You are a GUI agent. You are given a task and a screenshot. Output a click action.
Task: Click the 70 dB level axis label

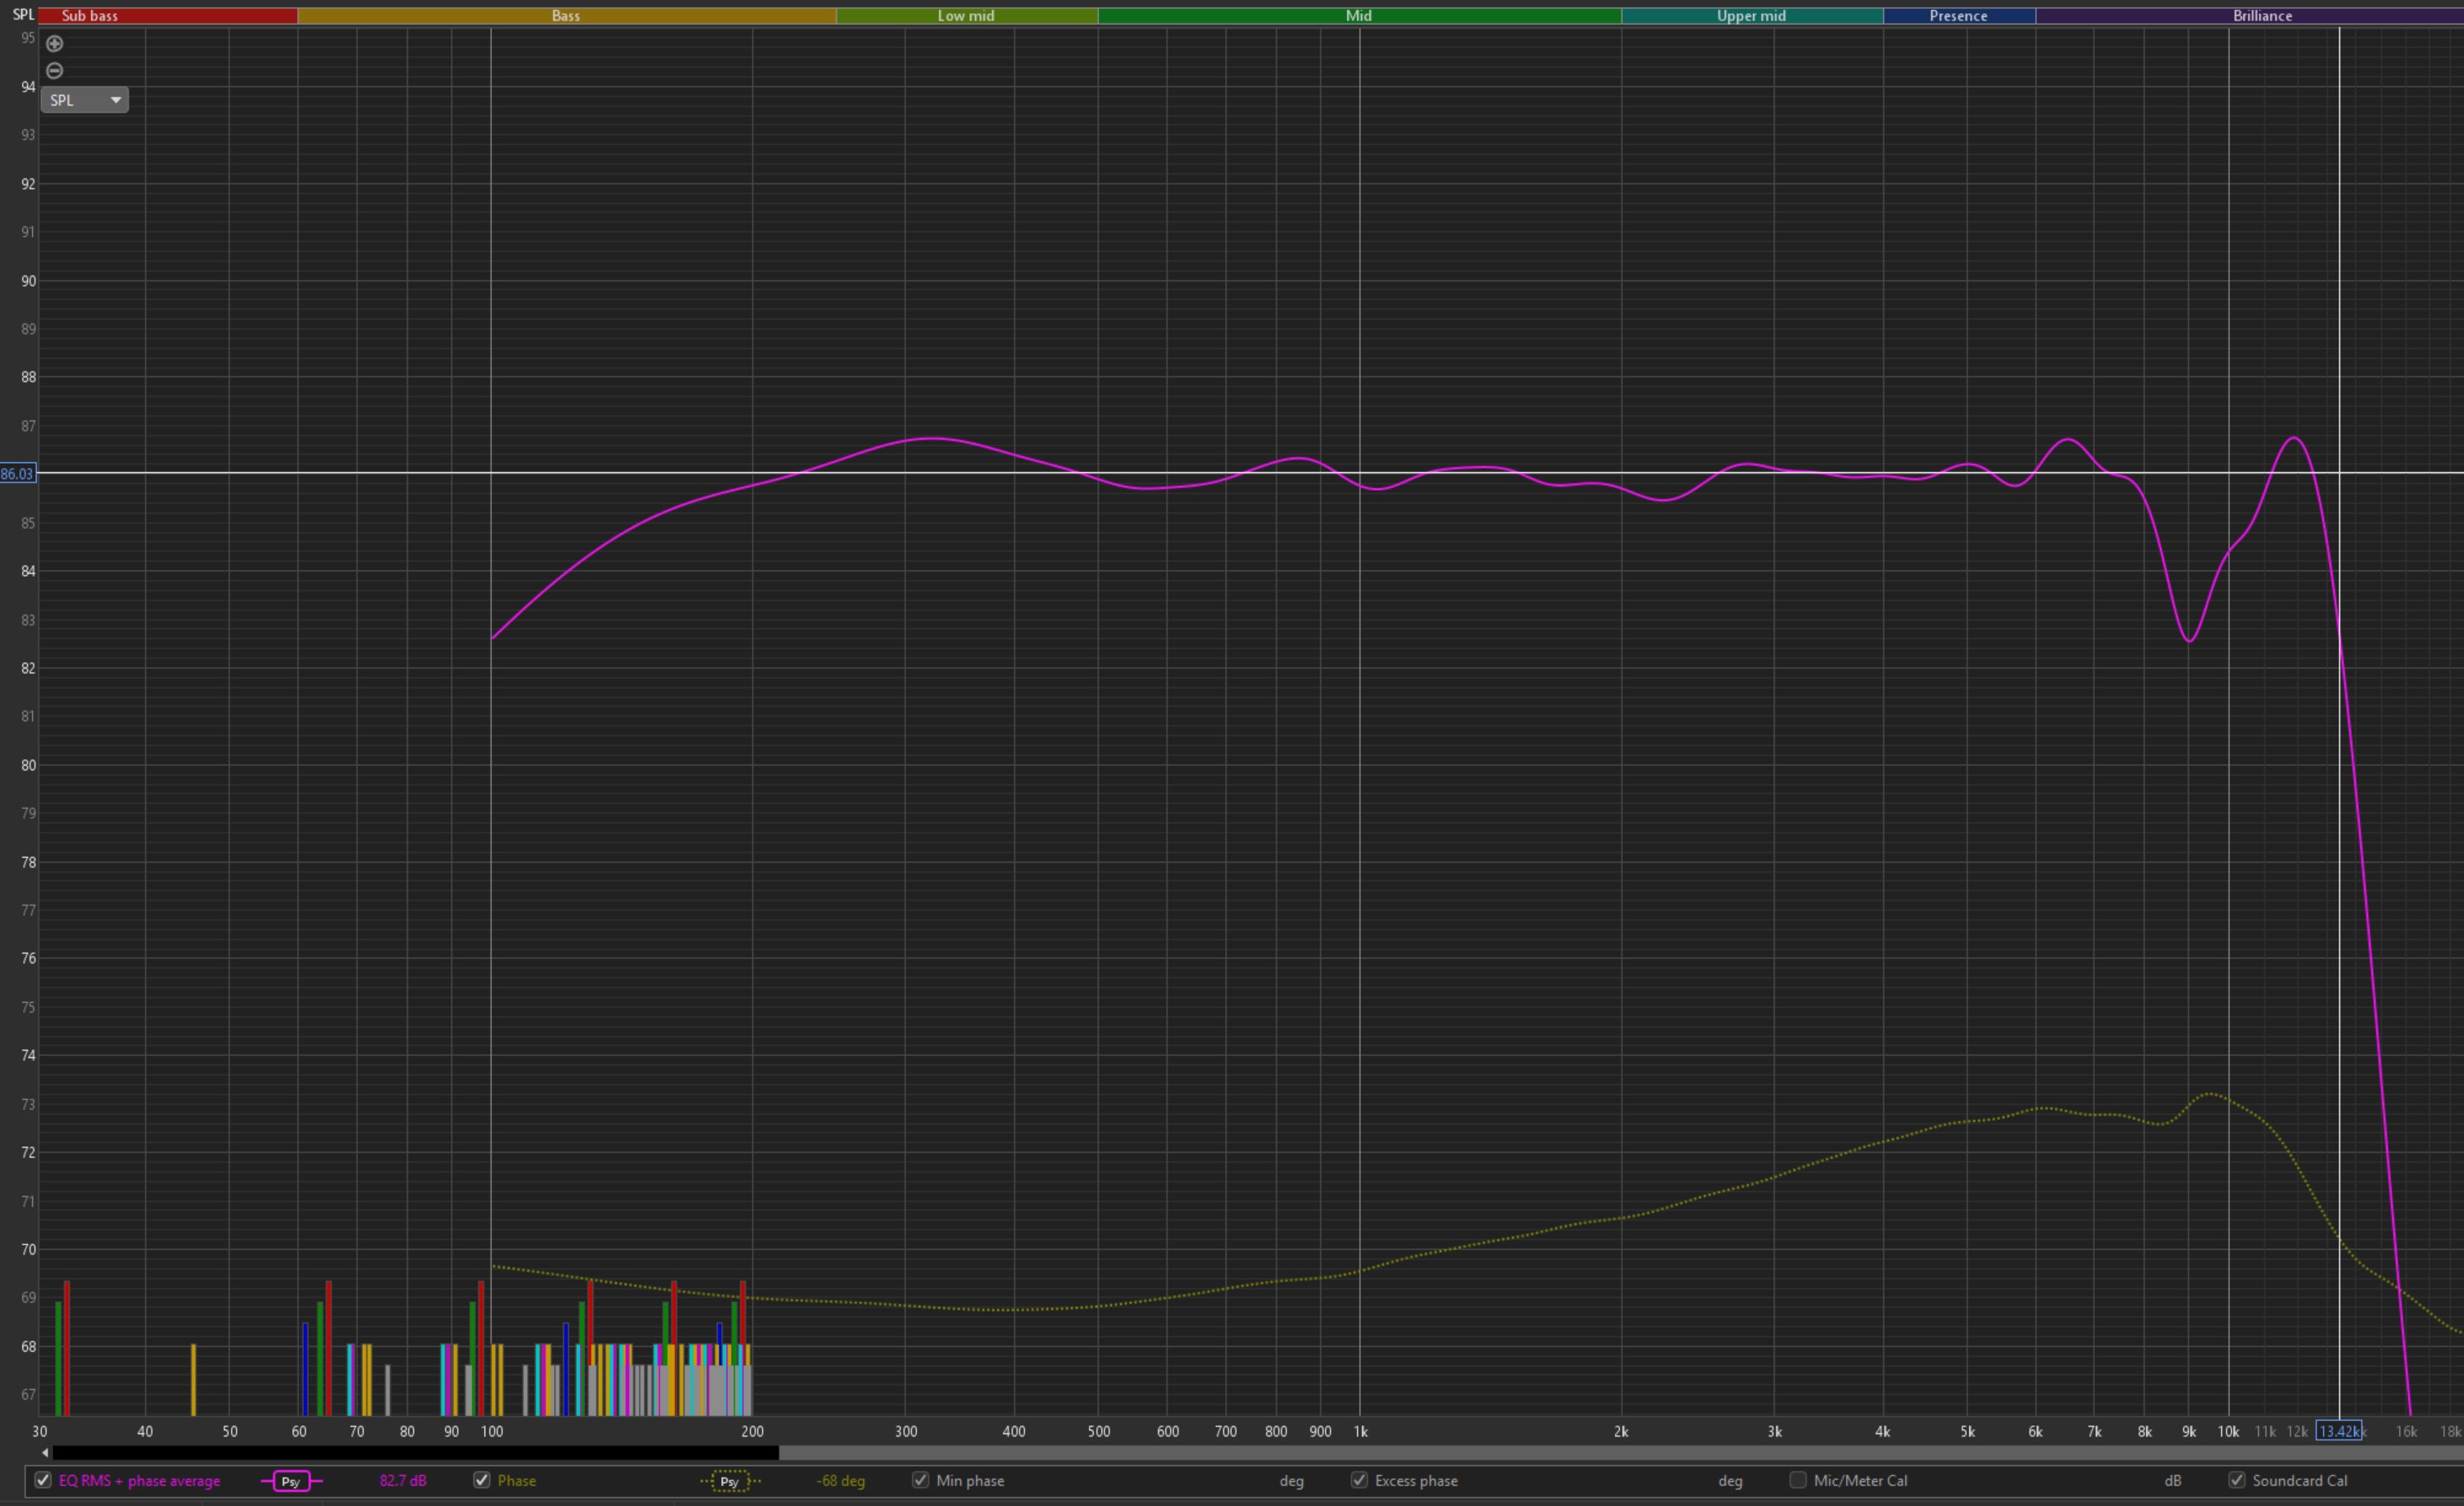pyautogui.click(x=28, y=1249)
